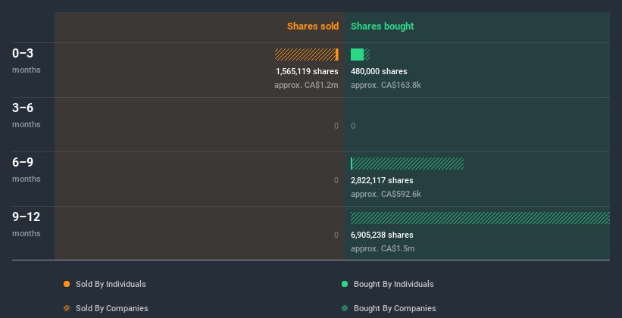
Task: Click the orange striped sold bar for 0–3 months
Action: coord(305,55)
